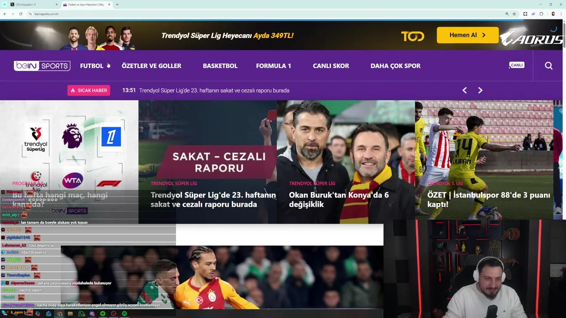Screen dimensions: 566x318
Task: Open File Explorer folder in taskbar
Action: pos(70,314)
